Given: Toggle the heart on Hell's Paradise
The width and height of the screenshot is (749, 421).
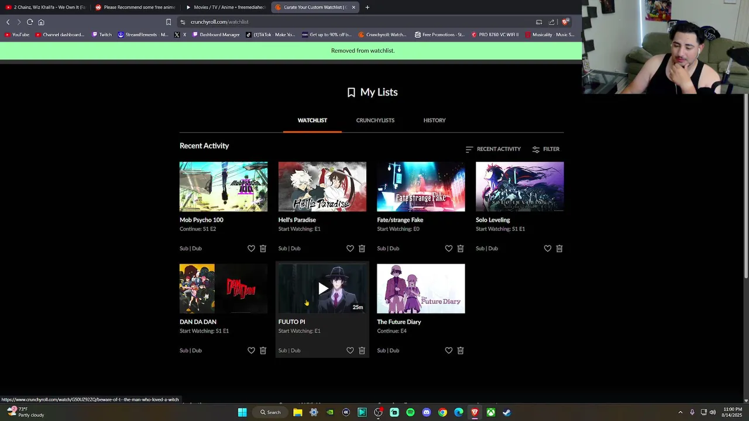Looking at the screenshot, I should click(x=350, y=249).
